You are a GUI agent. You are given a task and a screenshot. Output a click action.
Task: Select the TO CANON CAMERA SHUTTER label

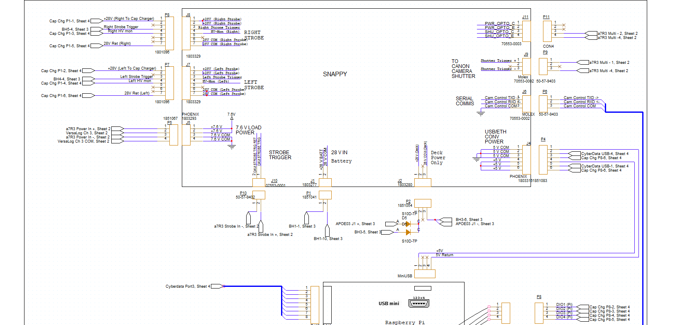tap(463, 69)
